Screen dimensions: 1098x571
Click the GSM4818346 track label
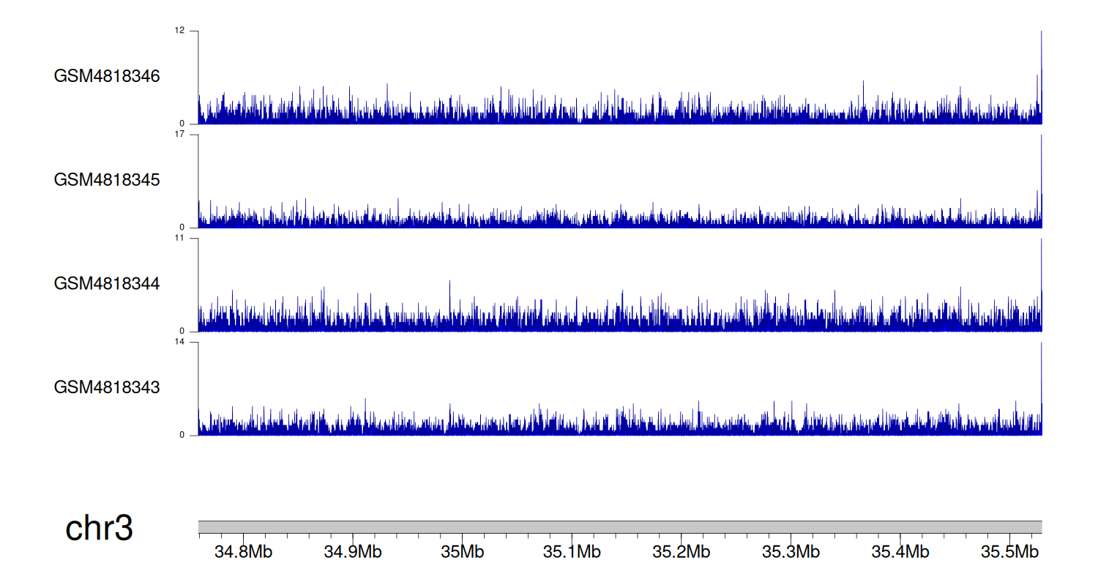pos(107,76)
